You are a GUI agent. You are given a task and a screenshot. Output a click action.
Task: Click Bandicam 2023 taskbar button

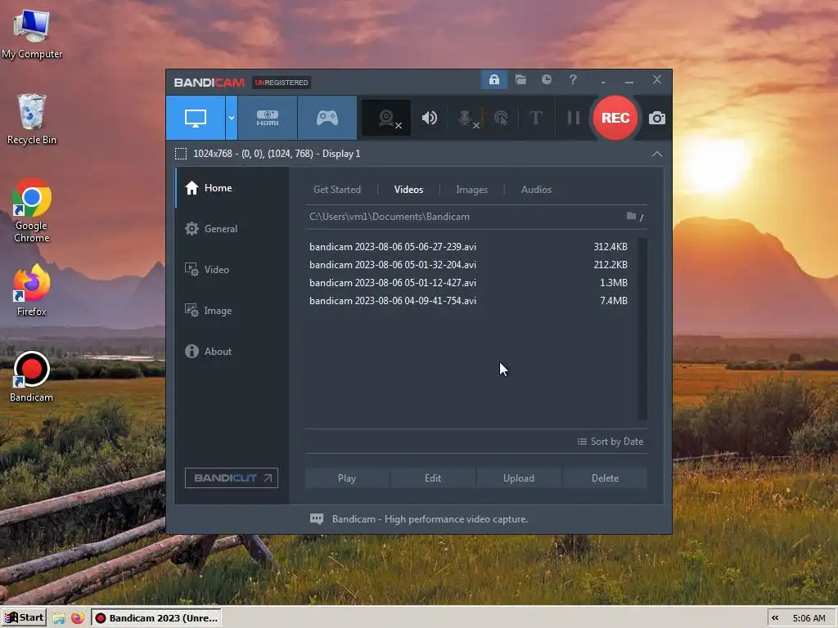156,618
